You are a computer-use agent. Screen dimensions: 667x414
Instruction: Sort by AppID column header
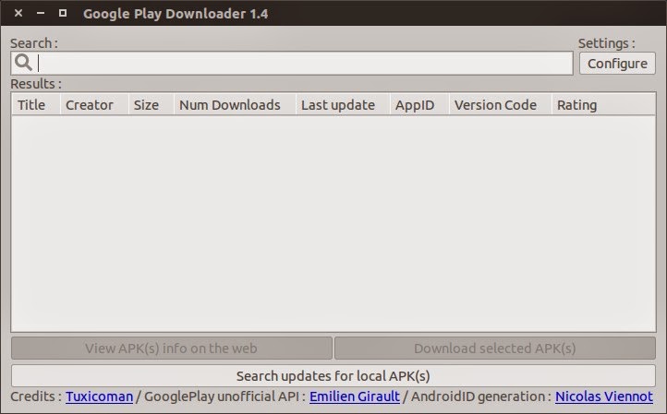click(419, 104)
